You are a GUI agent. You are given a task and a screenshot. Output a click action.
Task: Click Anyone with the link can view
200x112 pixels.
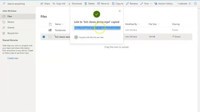(x=91, y=37)
